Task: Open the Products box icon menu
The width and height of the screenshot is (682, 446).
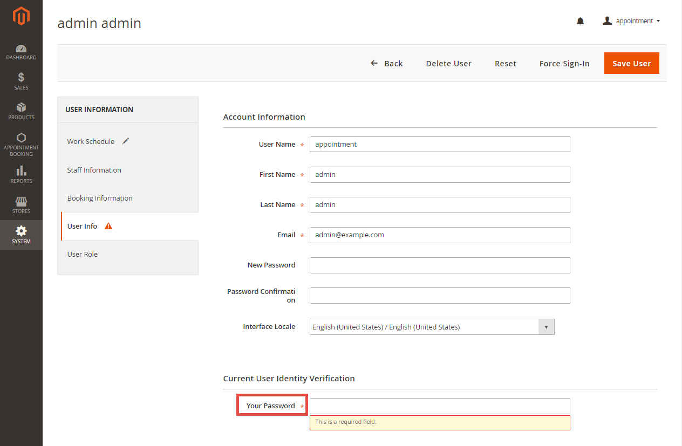Action: (x=21, y=108)
